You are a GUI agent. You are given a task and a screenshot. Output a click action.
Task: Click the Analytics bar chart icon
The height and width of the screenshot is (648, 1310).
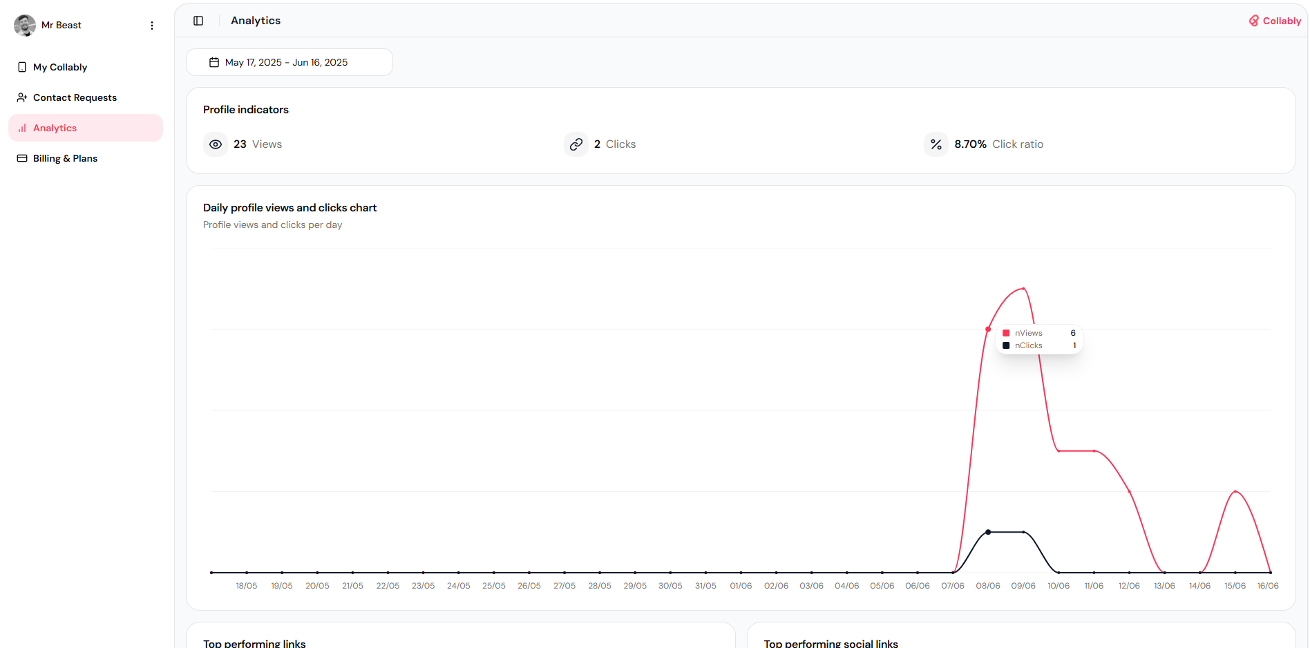[22, 128]
